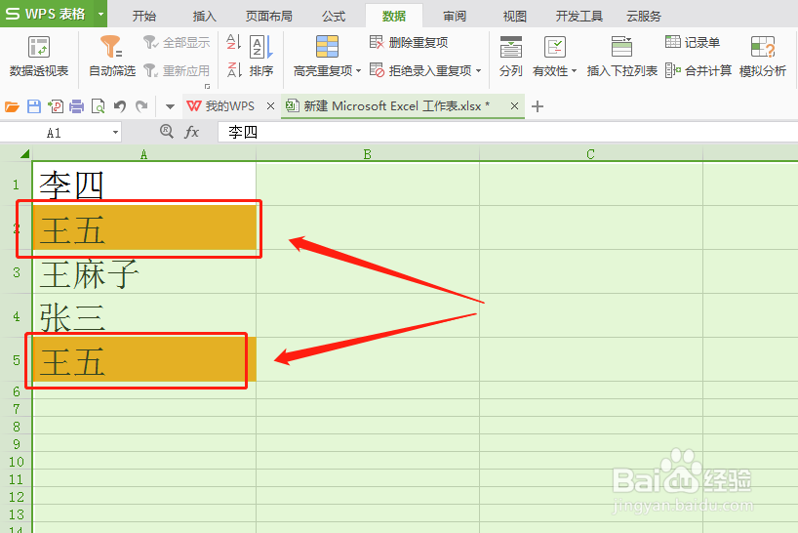The image size is (798, 533).
Task: Select row 10 header
Action: click(x=17, y=462)
